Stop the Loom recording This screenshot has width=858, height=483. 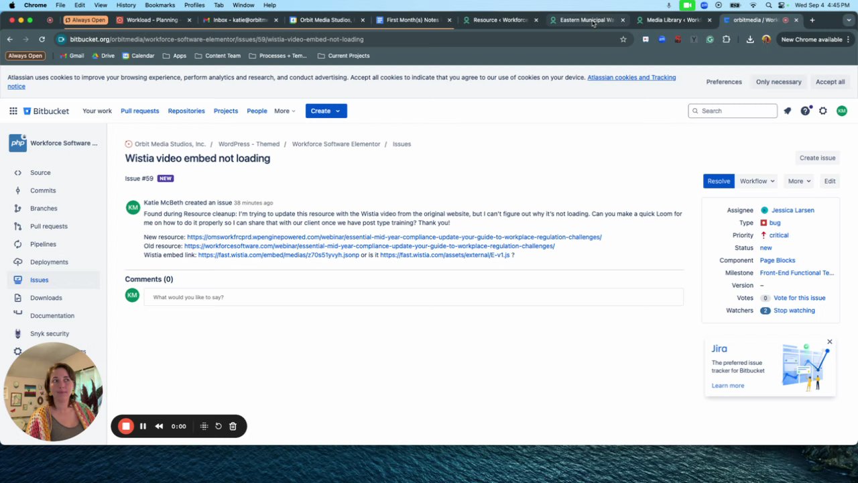(126, 426)
